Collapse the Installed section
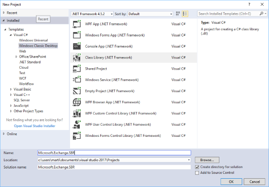 [3, 20]
